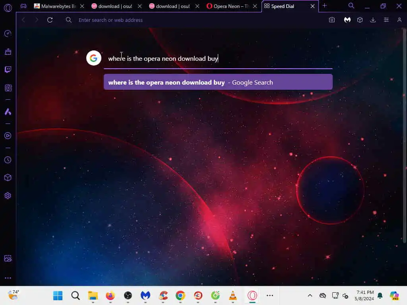Reload the current page
The image size is (407, 305).
pos(50,20)
